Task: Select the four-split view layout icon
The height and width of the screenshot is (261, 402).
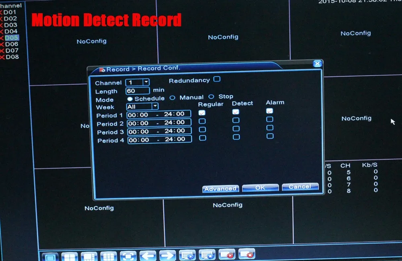Action: click(x=70, y=257)
